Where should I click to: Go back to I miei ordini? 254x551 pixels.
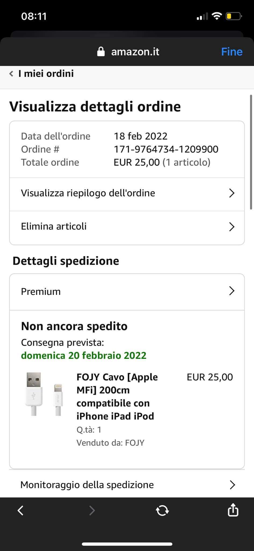[46, 74]
